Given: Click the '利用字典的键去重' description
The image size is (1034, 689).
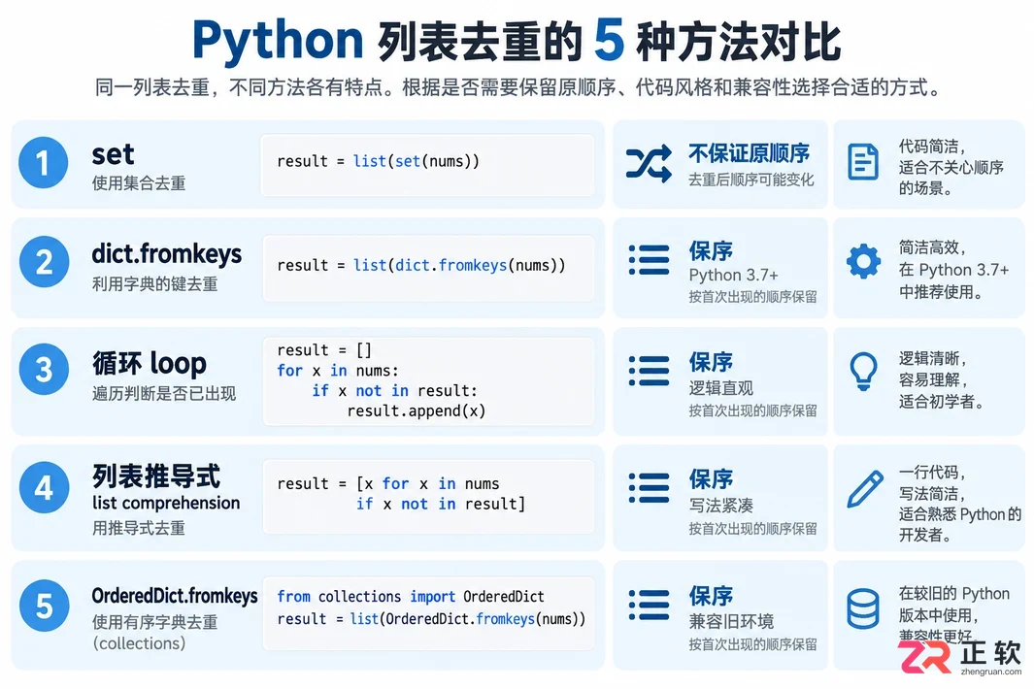Looking at the screenshot, I should click(154, 283).
